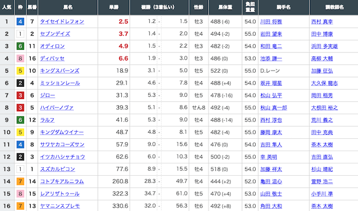Image resolution: width=358 pixels, height=211 pixels.
Task: Click the 馬名 column header
Action: [68, 7]
